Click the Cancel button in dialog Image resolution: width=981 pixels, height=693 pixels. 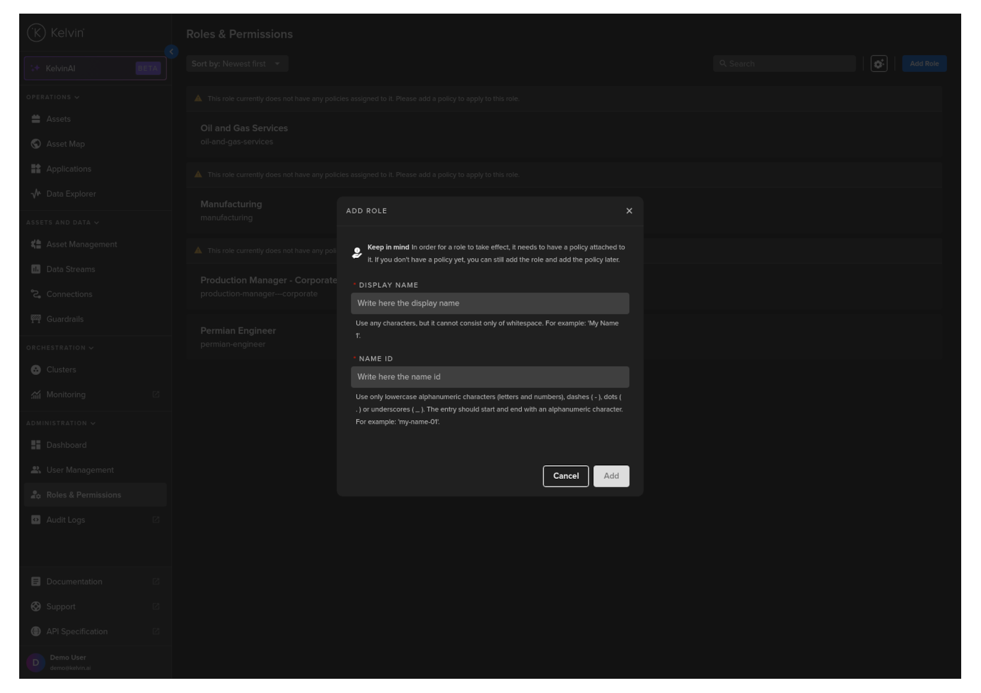click(x=565, y=476)
